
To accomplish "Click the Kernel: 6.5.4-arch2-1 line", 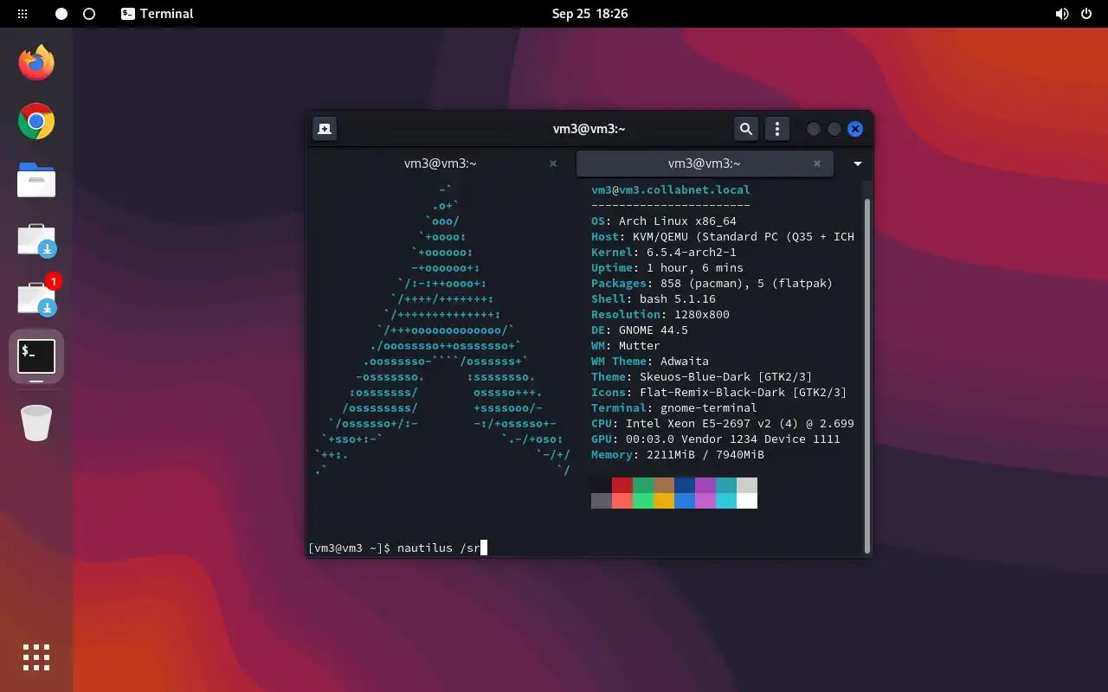I will pyautogui.click(x=664, y=253).
